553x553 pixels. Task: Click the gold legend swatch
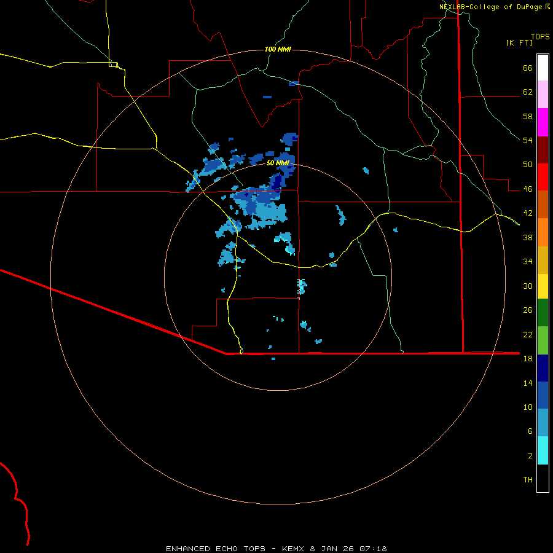pos(543,260)
